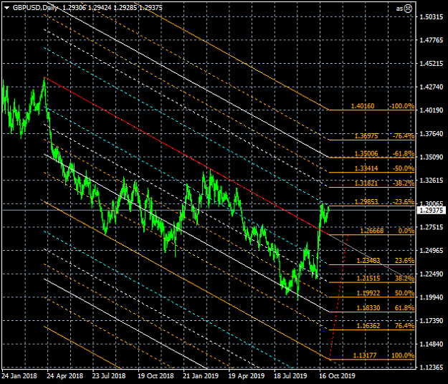Click Fibonacci level value 1.29853
448x384 pixels.
366,202
